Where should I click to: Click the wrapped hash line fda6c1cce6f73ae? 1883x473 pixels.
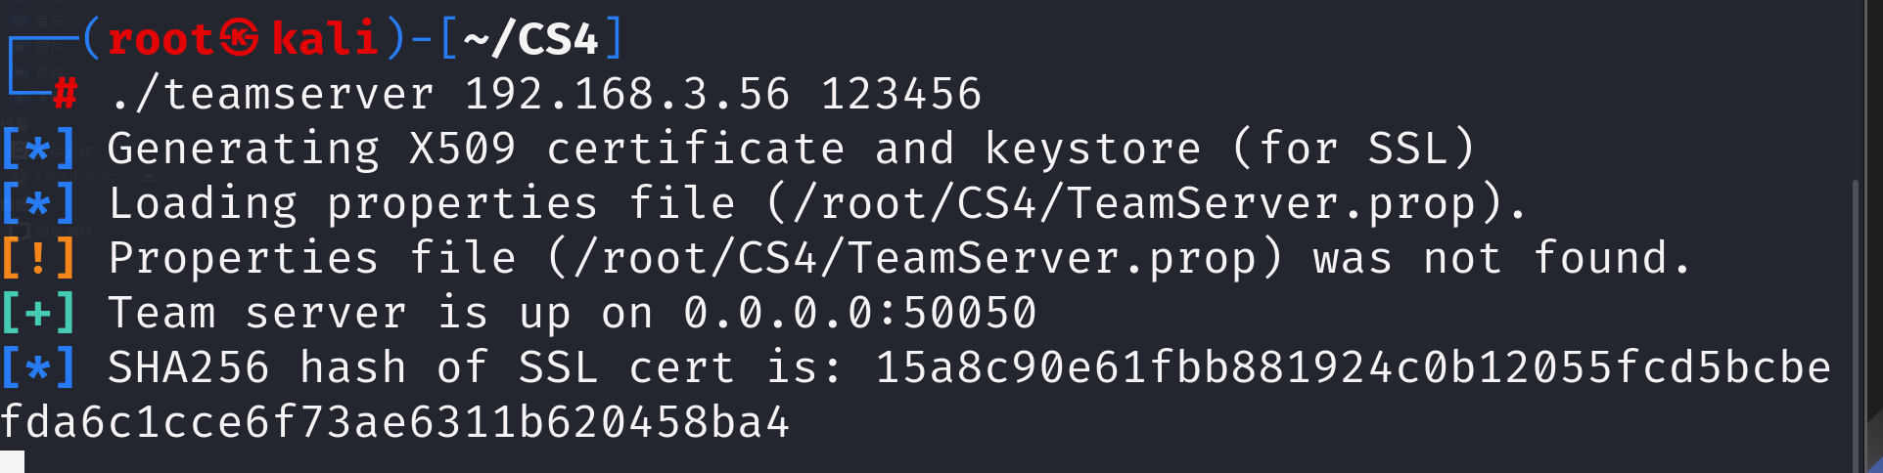pos(394,422)
